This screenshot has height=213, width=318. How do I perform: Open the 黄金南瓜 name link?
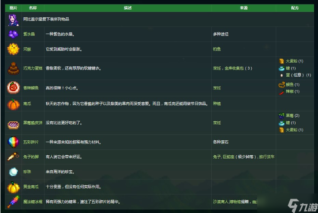click(31, 187)
